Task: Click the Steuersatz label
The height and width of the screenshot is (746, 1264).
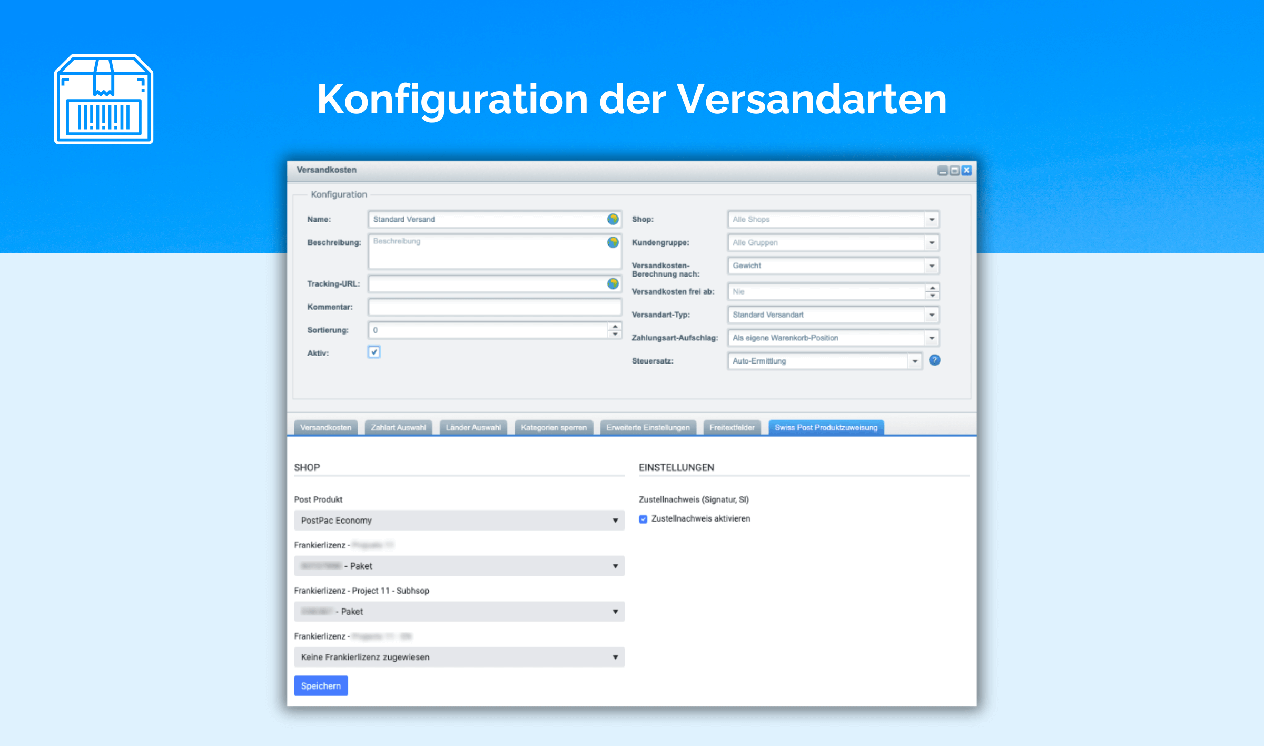Action: pos(653,361)
